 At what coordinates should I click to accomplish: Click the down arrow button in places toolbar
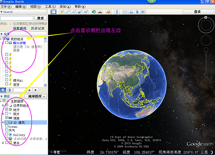coord(35,90)
